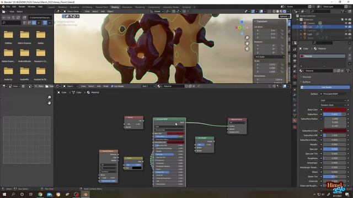Click the node editor pan hand icon
Image resolution: width=353 pixels, height=198 pixels.
[x=49, y=103]
